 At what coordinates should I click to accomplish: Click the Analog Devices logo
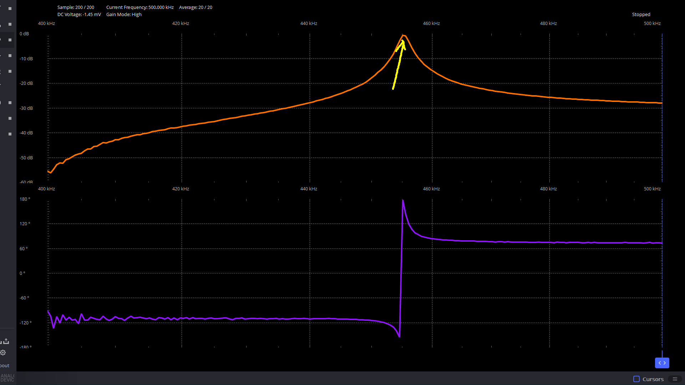click(x=7, y=378)
